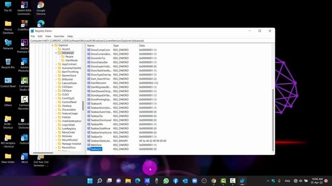Viewport: 332px width, 186px height.
Task: Select the RecentDocs key
Action: (x=68, y=148)
